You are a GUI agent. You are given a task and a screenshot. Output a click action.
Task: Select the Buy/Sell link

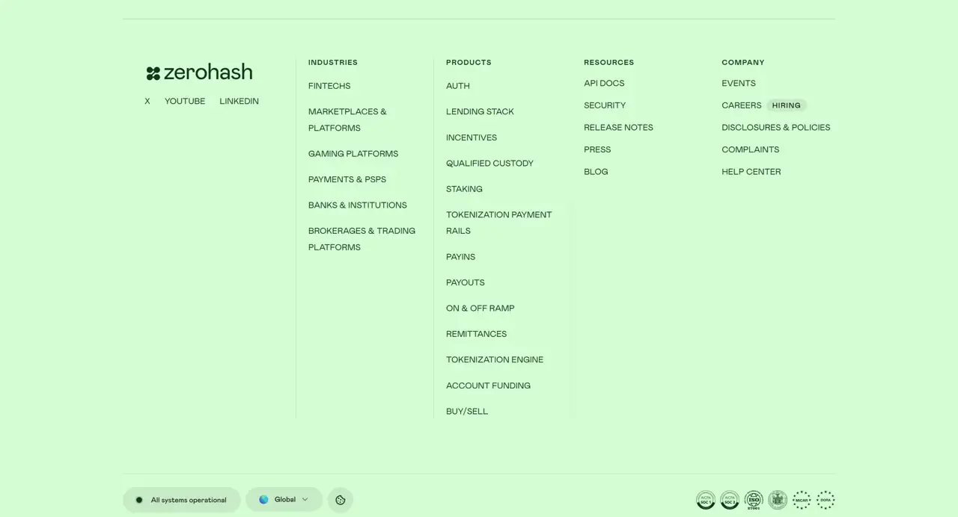point(467,411)
